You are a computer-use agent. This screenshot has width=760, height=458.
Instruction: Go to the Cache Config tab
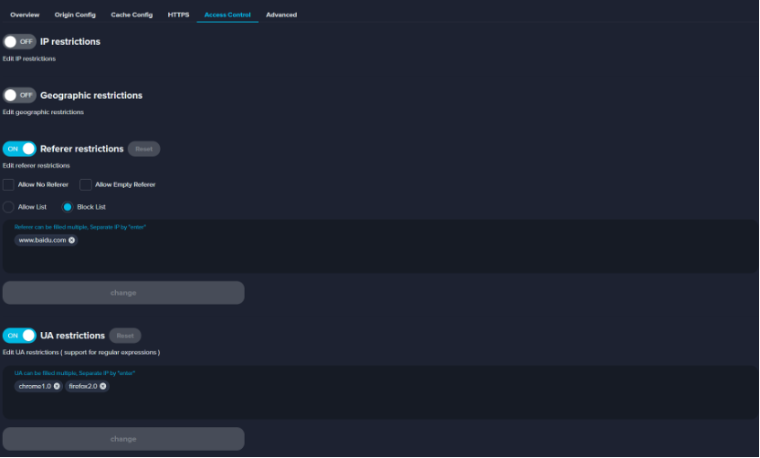point(132,15)
